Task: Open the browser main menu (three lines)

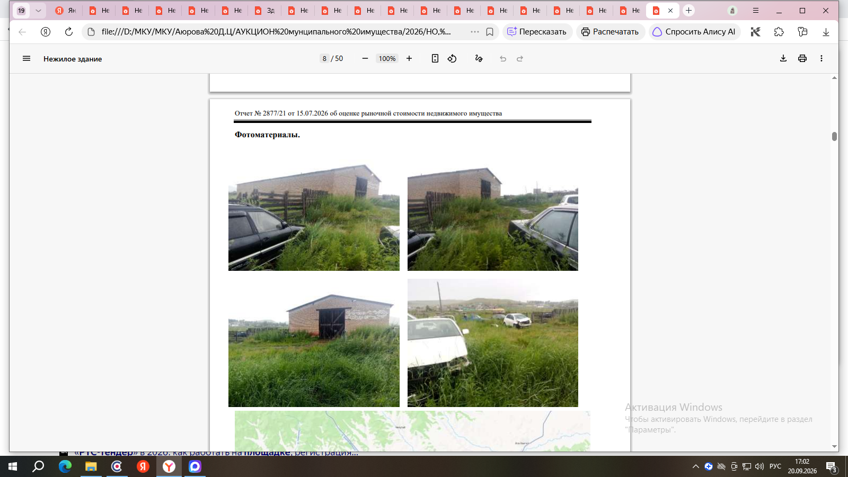Action: (x=756, y=11)
